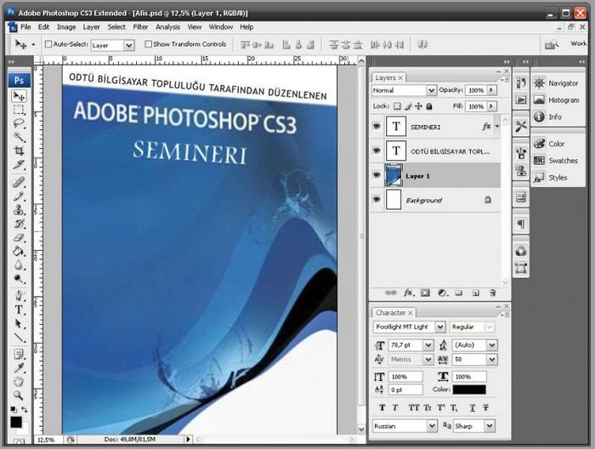This screenshot has height=449, width=595.
Task: Select the Crop tool in the toolbox
Action: pyautogui.click(x=19, y=151)
